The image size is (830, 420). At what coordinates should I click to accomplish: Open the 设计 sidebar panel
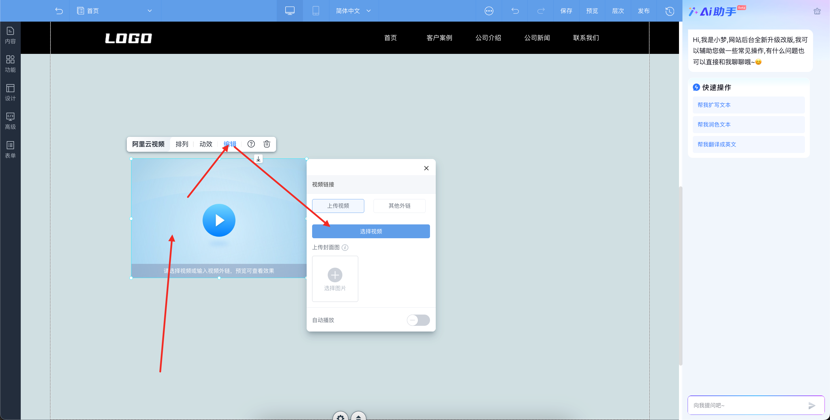(10, 92)
